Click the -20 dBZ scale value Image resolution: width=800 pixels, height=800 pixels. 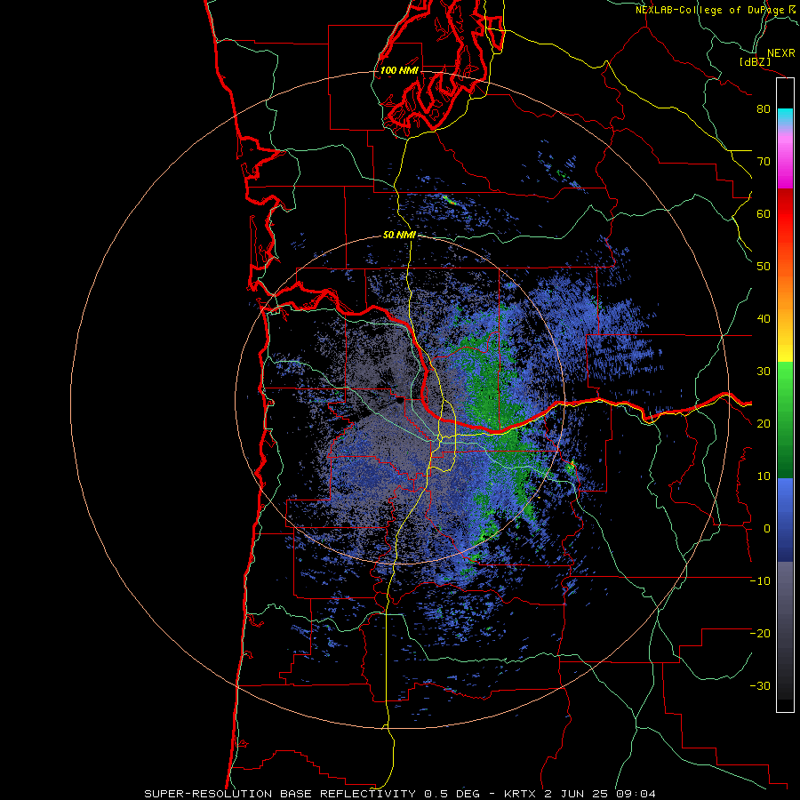(x=760, y=634)
